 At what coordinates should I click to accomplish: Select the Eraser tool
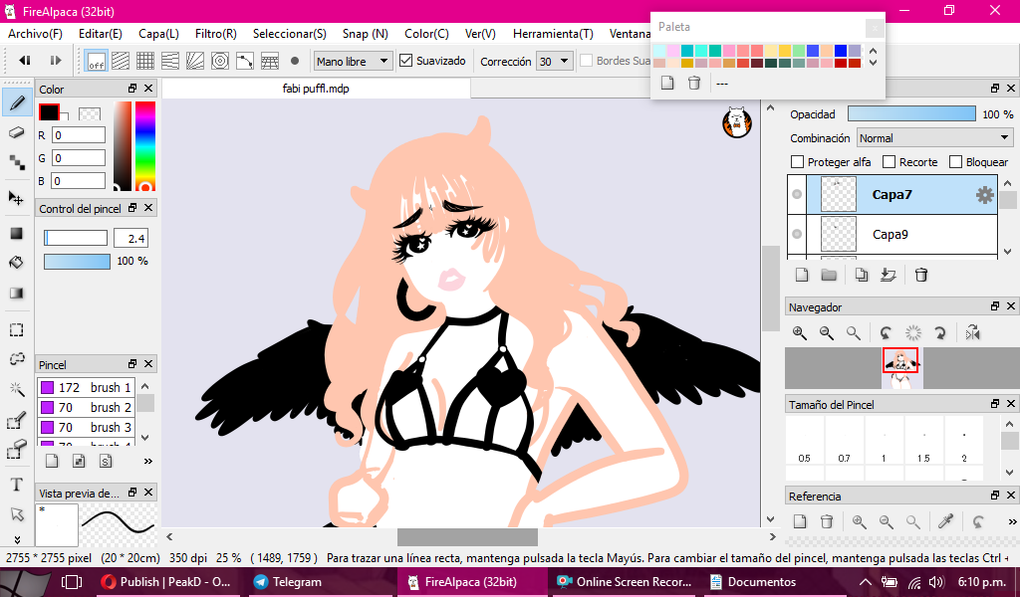(17, 133)
